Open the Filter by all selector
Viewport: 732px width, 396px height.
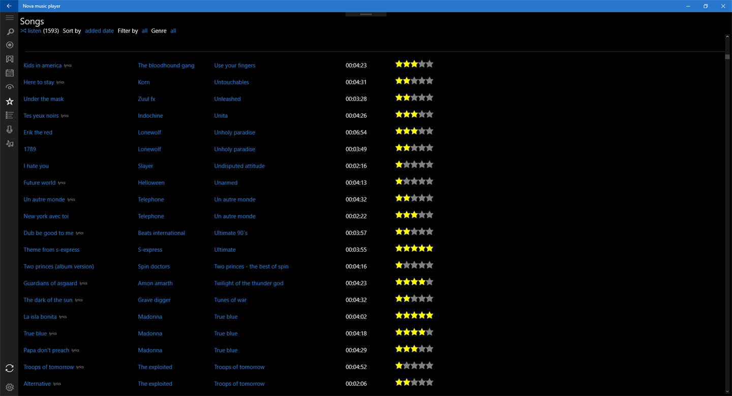pos(144,31)
